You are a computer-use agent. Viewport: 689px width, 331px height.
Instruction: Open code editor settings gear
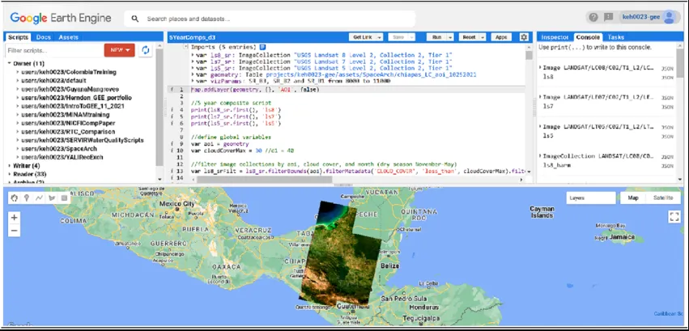tap(524, 37)
